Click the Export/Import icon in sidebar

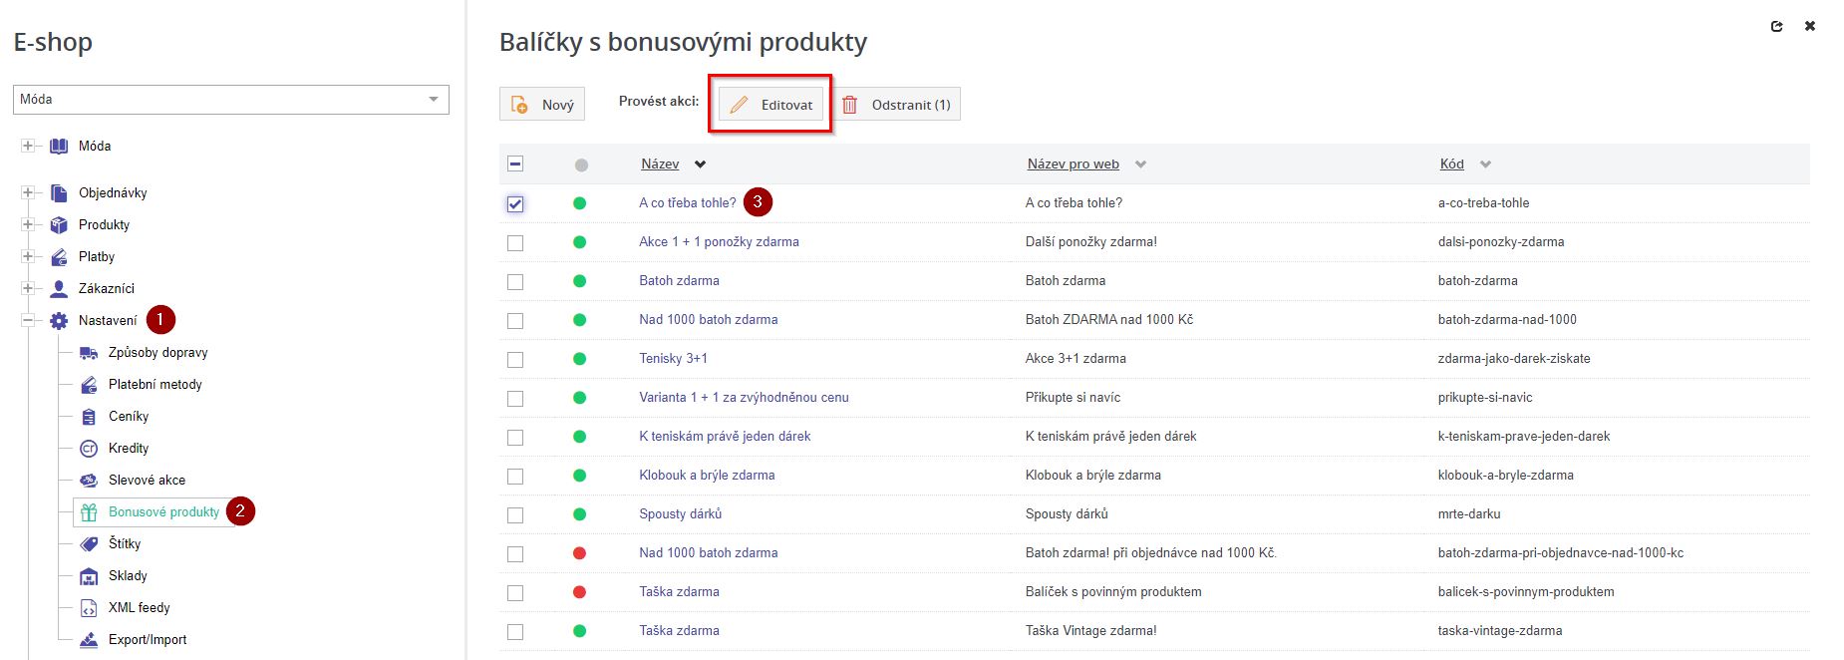[x=89, y=640]
